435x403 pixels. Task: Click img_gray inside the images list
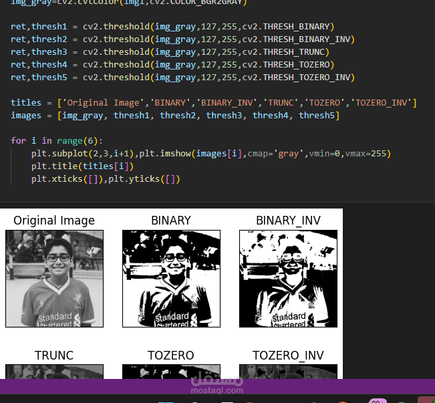tap(83, 116)
